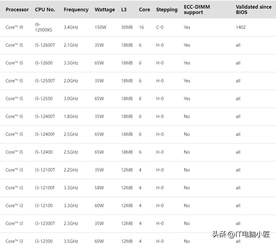The height and width of the screenshot is (244, 276).
Task: Click the 2.0GHz frequency cell
Action: point(71,81)
